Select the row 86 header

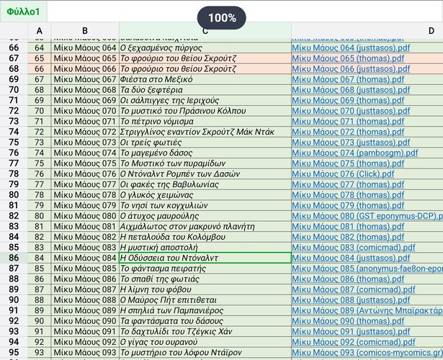pos(14,258)
